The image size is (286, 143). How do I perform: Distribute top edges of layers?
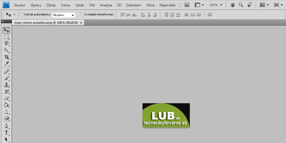[166, 15]
